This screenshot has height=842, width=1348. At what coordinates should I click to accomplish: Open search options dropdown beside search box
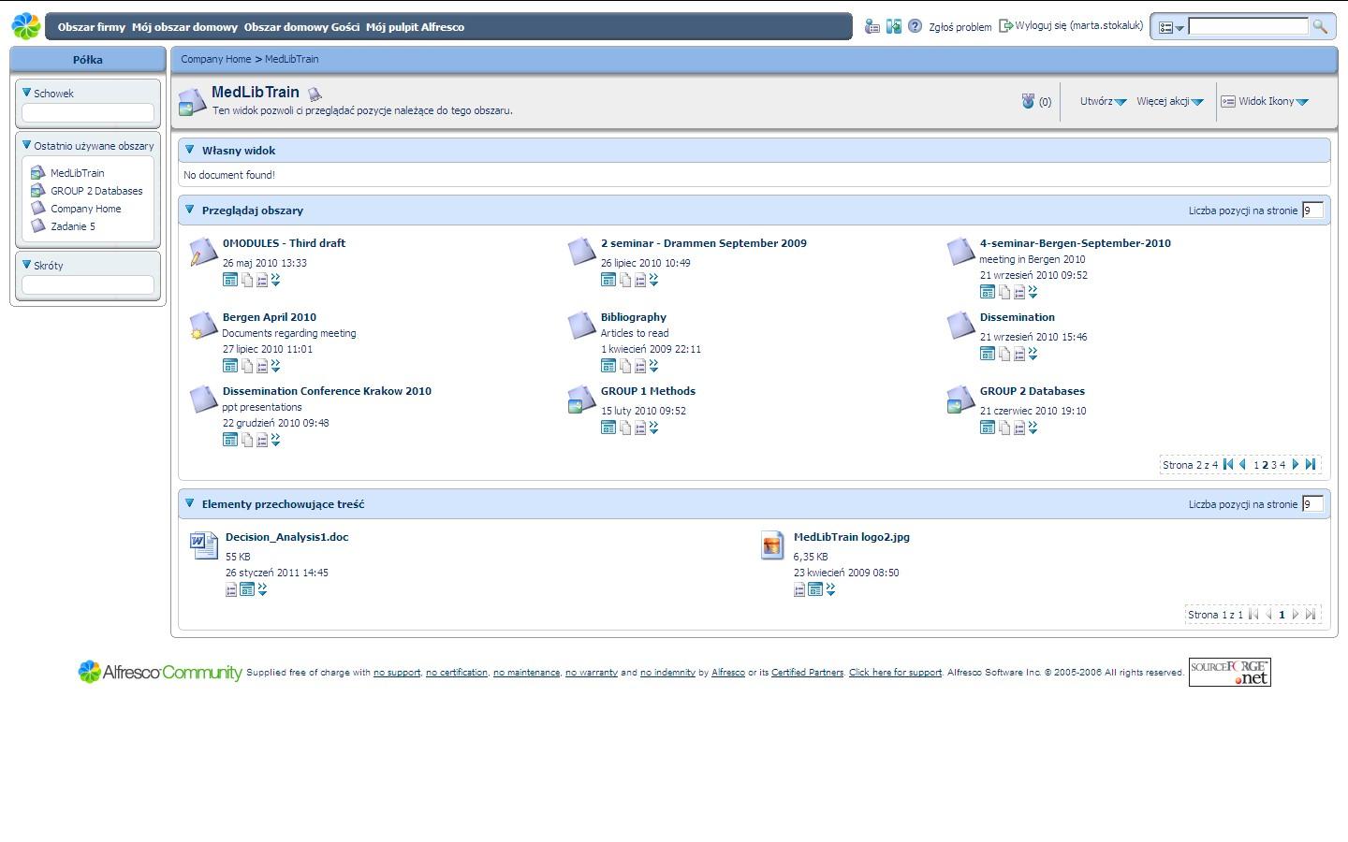(x=1171, y=27)
